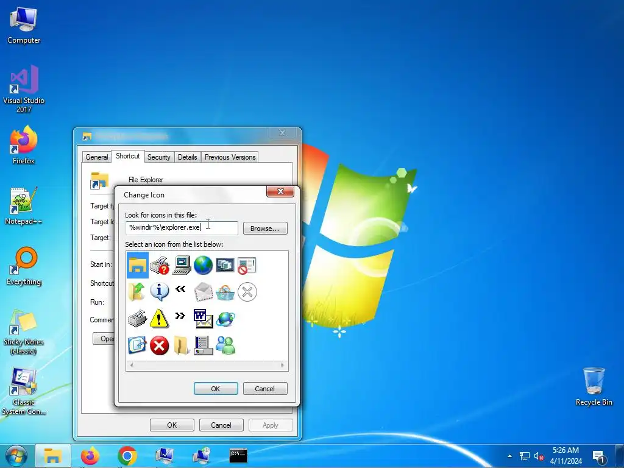Click the network tray icon
Screen dimensions: 624x468
(x=525, y=456)
